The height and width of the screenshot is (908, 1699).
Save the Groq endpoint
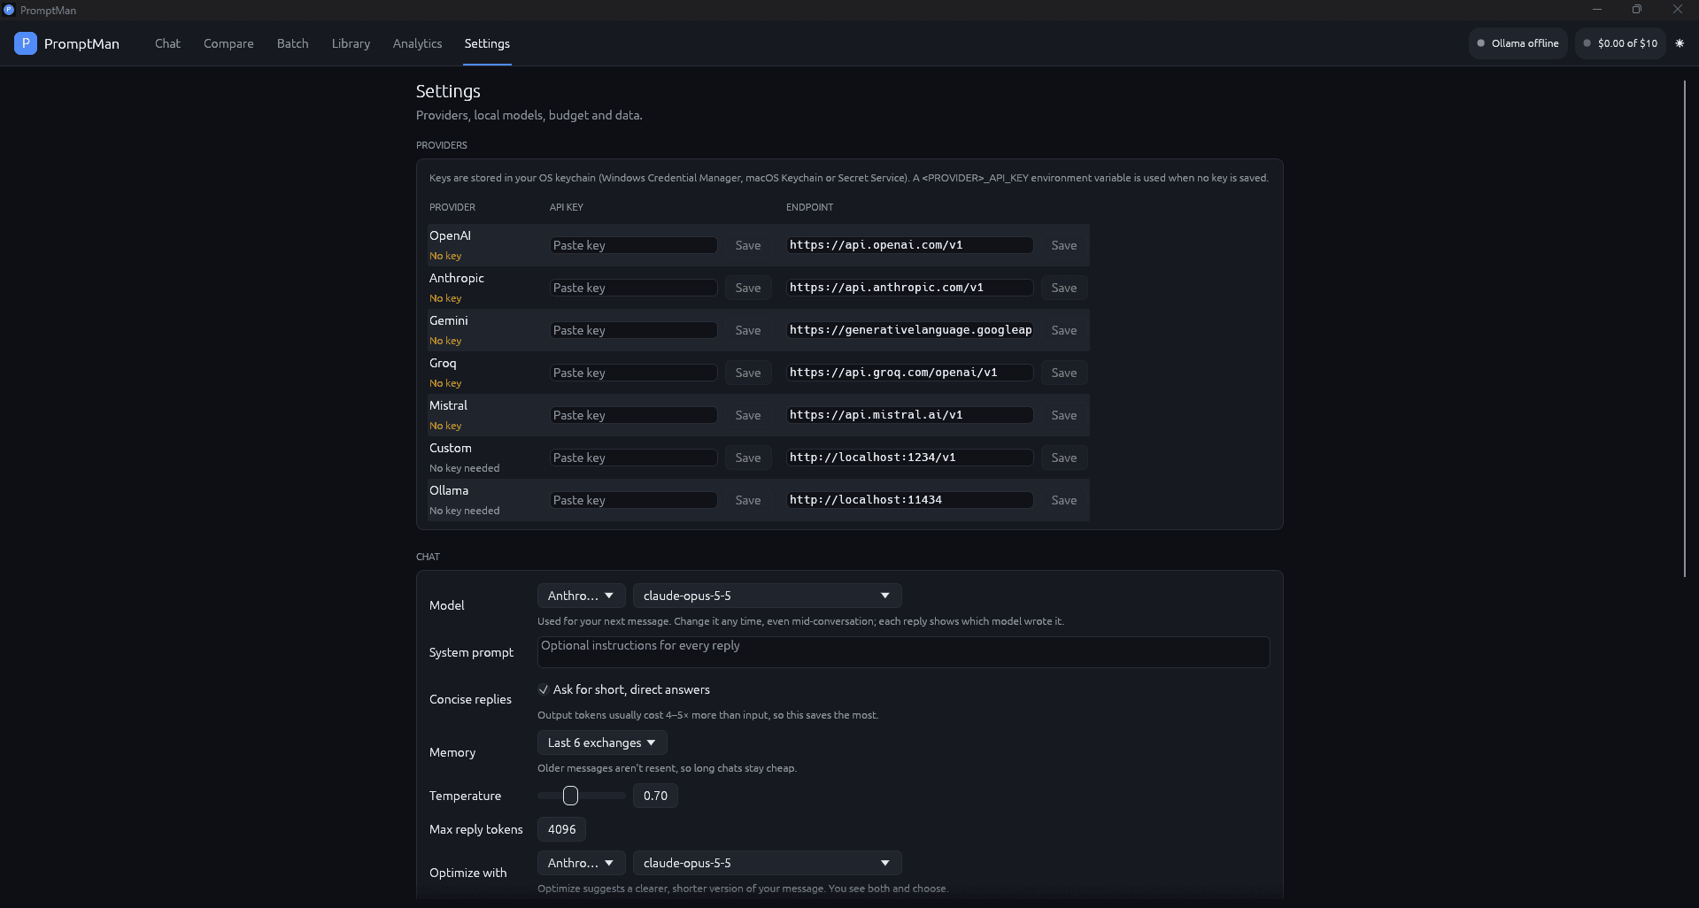click(1064, 373)
